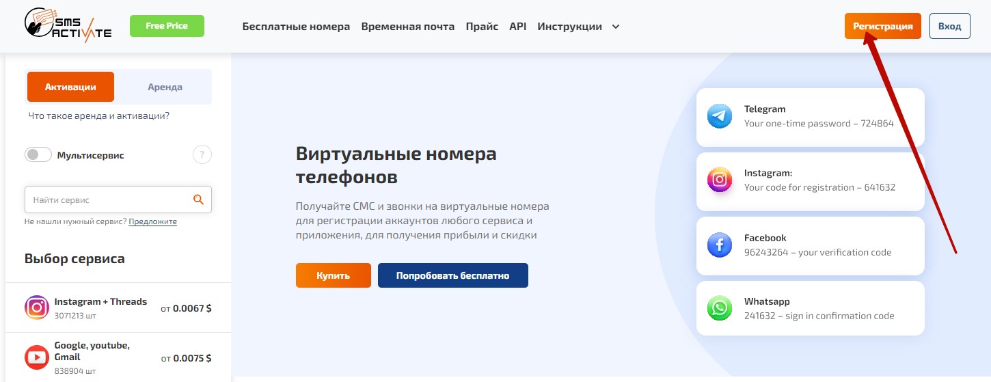Click the Вход login button
Screen dimensions: 991x382
(x=949, y=26)
